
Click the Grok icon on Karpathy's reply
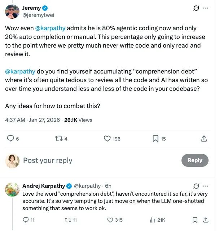tap(196, 186)
